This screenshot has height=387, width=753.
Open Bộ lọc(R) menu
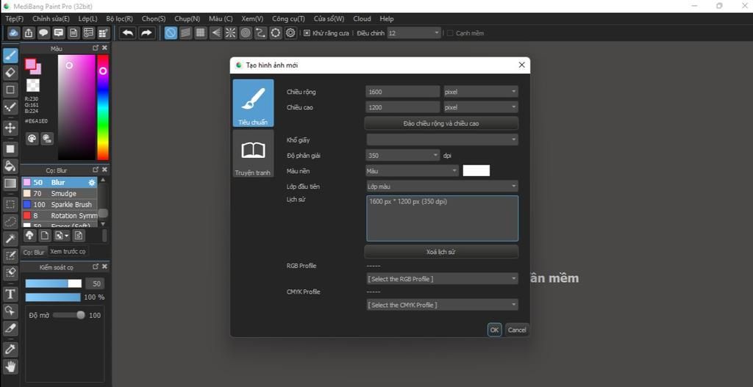click(120, 18)
